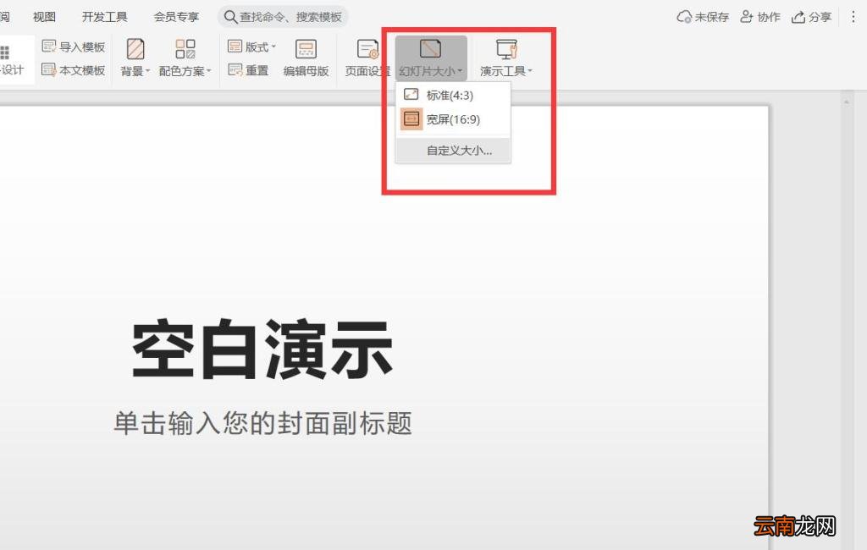Open 页面设置 page setup
The image size is (867, 550).
tap(367, 58)
